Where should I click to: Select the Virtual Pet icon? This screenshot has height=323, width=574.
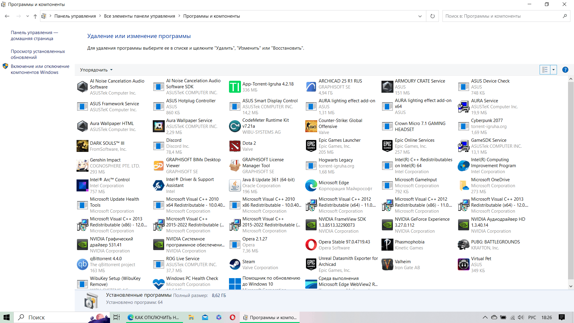coord(463,265)
